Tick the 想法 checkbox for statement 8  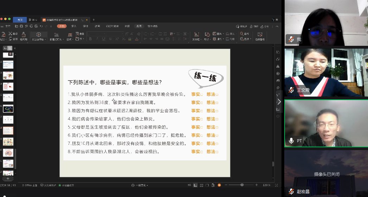[x=217, y=152]
